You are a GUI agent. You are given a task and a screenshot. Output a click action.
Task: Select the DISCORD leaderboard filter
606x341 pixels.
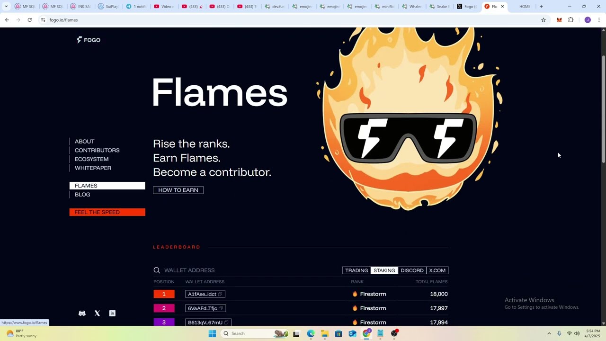412,270
